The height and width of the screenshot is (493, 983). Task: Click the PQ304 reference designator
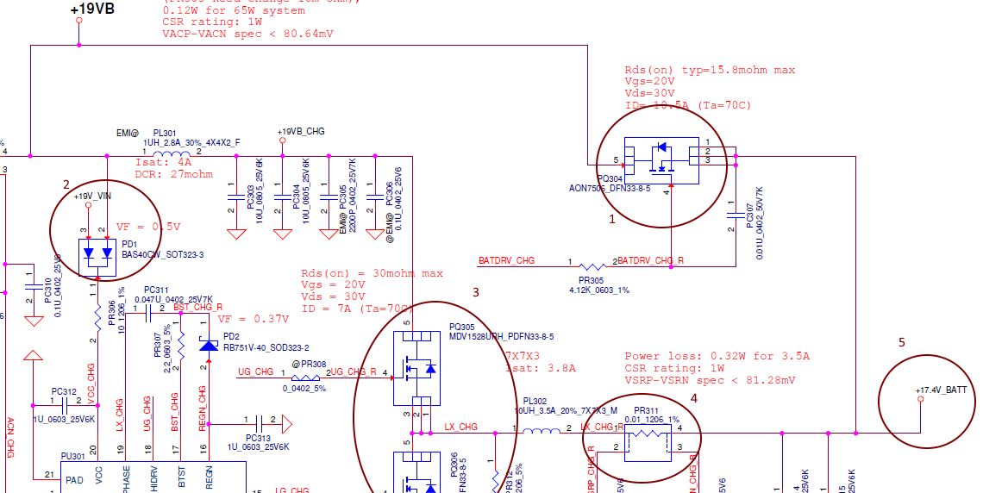[x=610, y=178]
